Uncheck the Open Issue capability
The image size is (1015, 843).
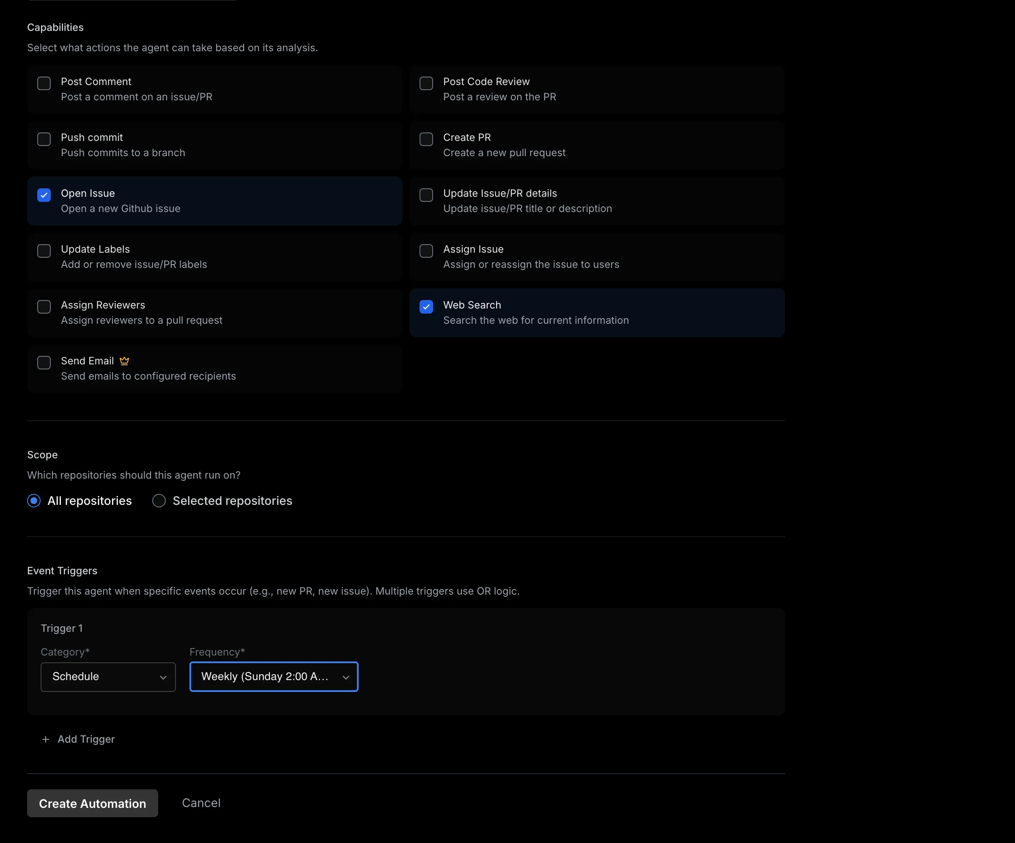coord(44,195)
